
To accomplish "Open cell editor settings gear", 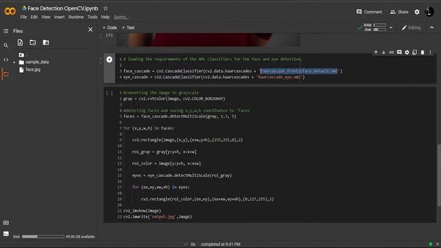I will click(x=407, y=52).
